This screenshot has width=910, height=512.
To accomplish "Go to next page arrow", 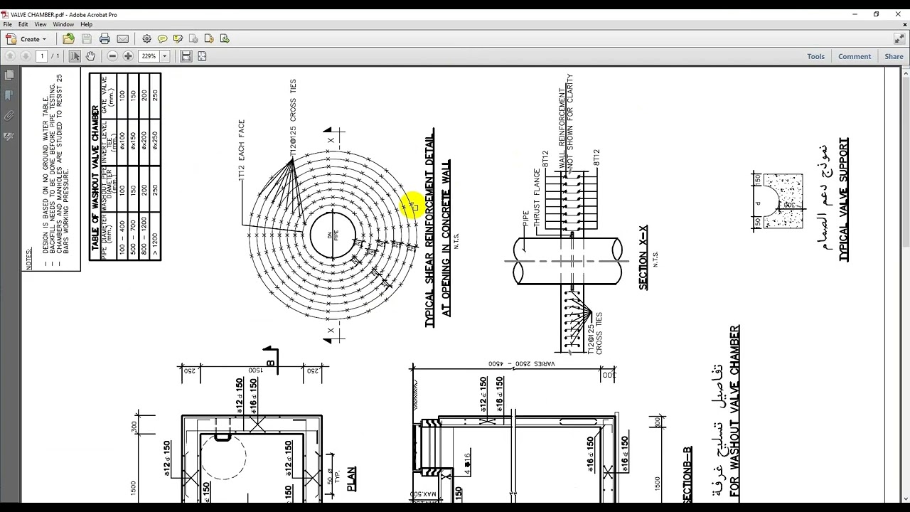I will [x=26, y=56].
